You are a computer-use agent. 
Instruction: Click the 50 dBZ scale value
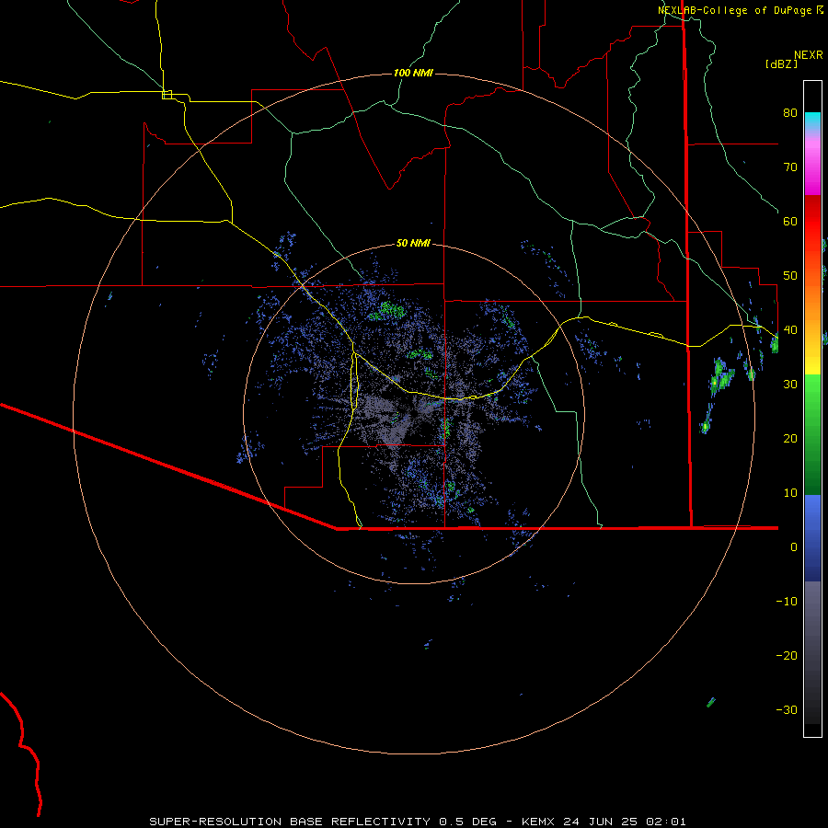point(790,276)
